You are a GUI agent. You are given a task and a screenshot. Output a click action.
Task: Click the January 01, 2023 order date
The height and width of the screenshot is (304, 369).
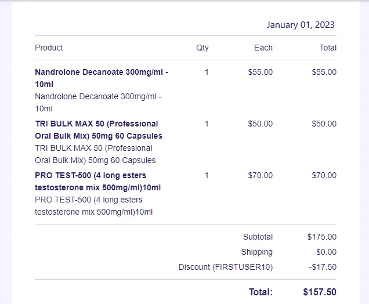301,25
